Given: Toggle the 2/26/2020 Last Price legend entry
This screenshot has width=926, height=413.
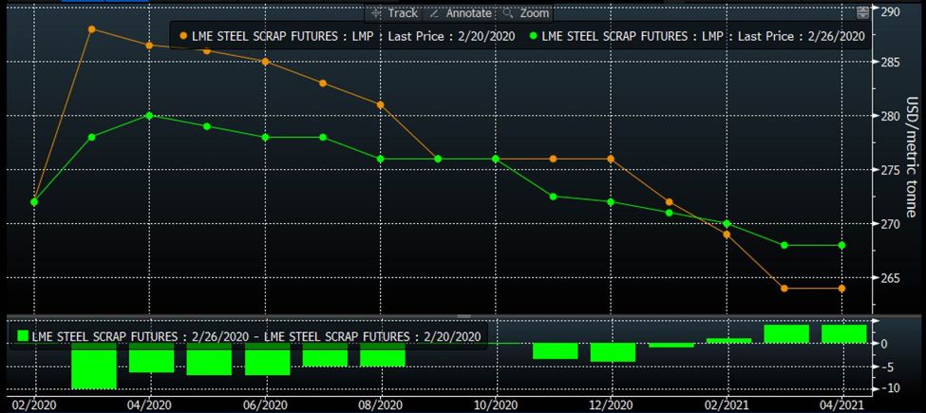Looking at the screenshot, I should 703,37.
